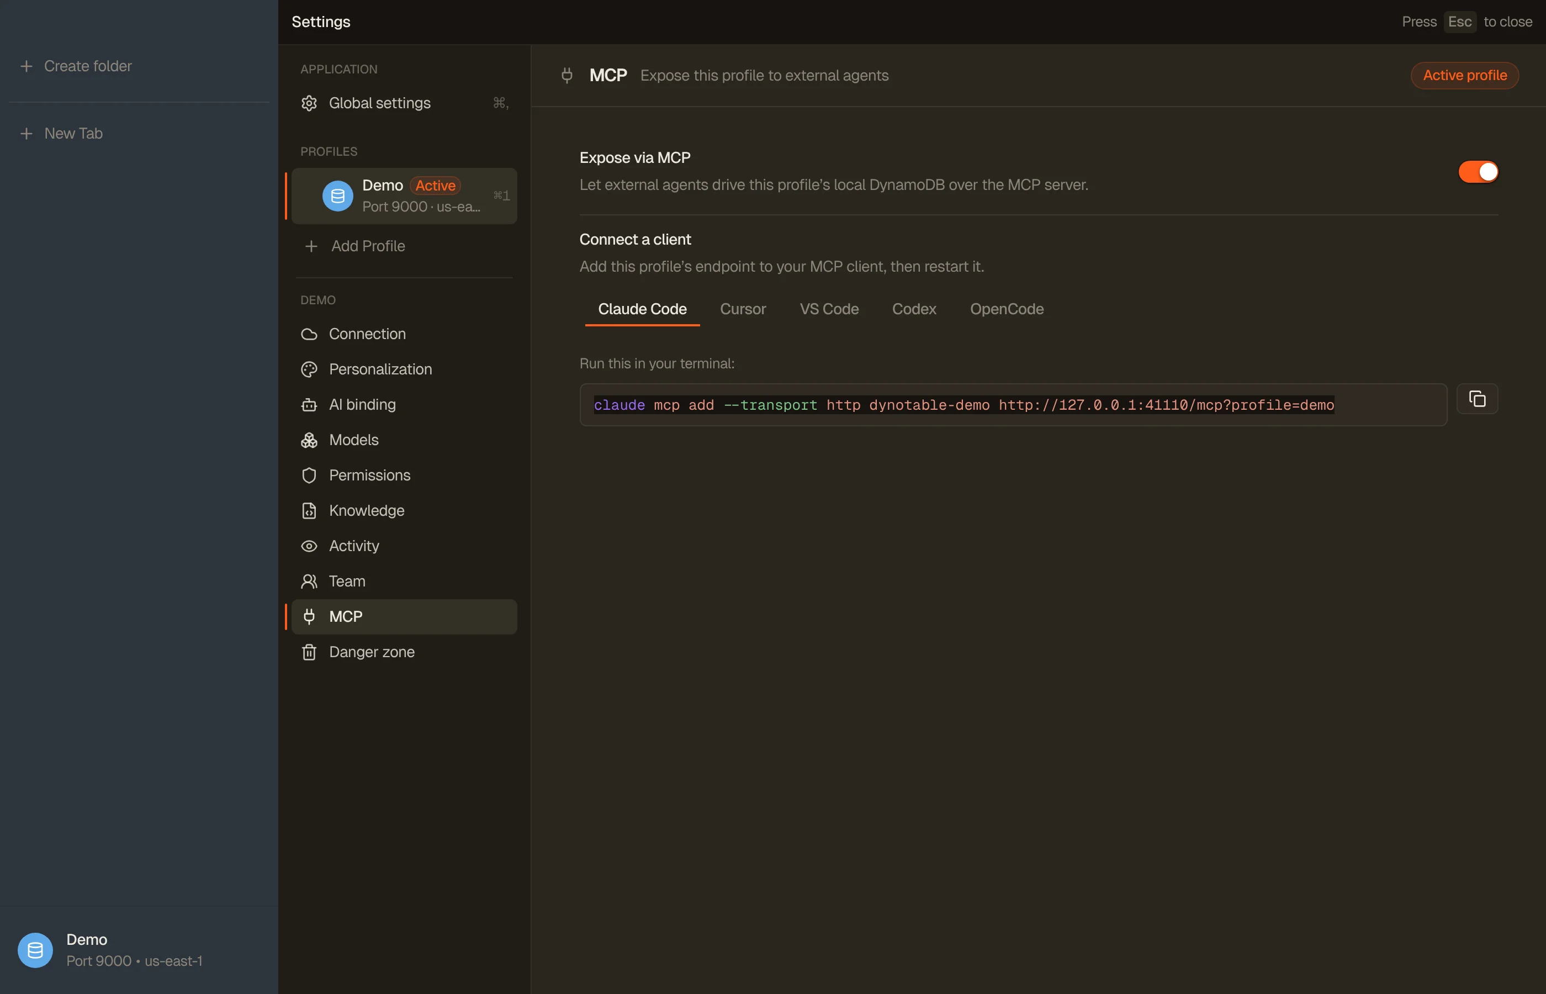Viewport: 1546px width, 994px height.
Task: Click the Active badge next to Demo
Action: point(436,186)
